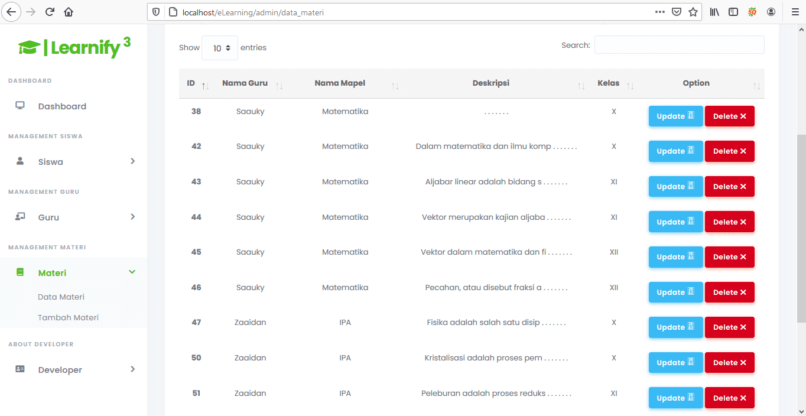
Task: Click the bookmark star in address bar
Action: [692, 12]
